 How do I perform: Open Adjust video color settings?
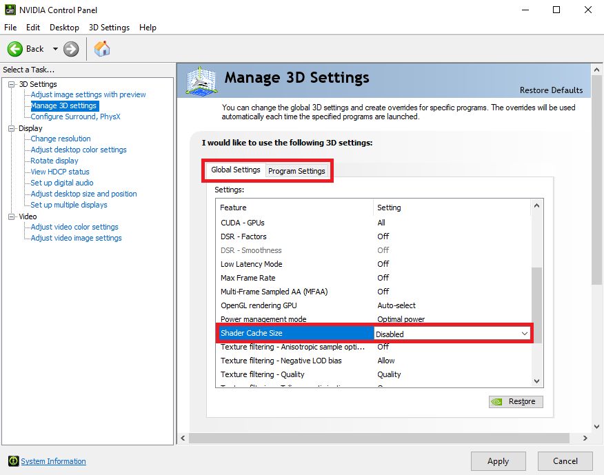[x=72, y=227]
